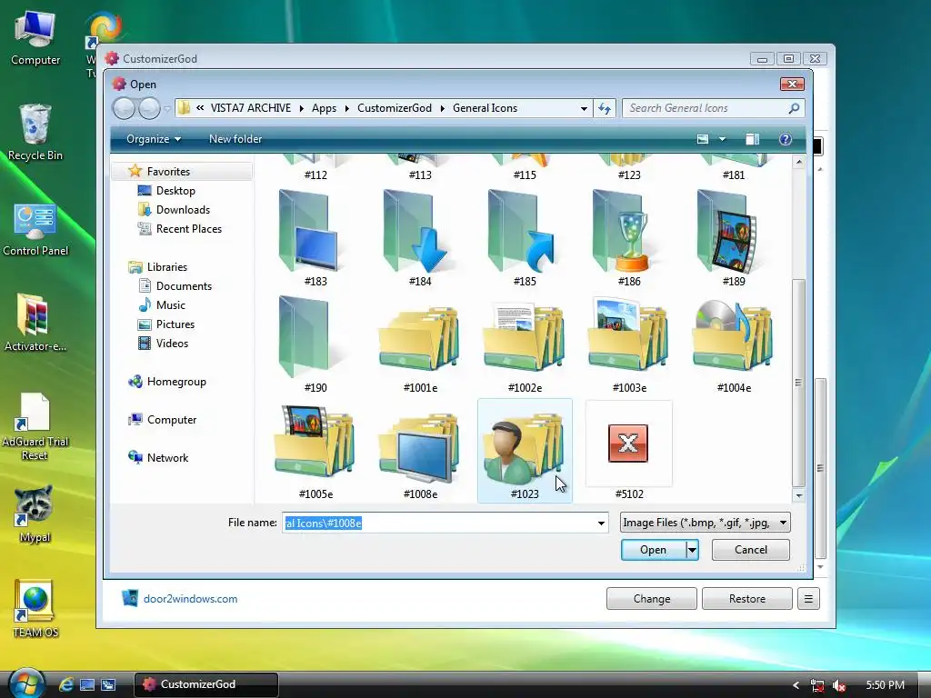Screen dimensions: 931x698
Task: Refresh the General Icons folder
Action: pyautogui.click(x=605, y=108)
